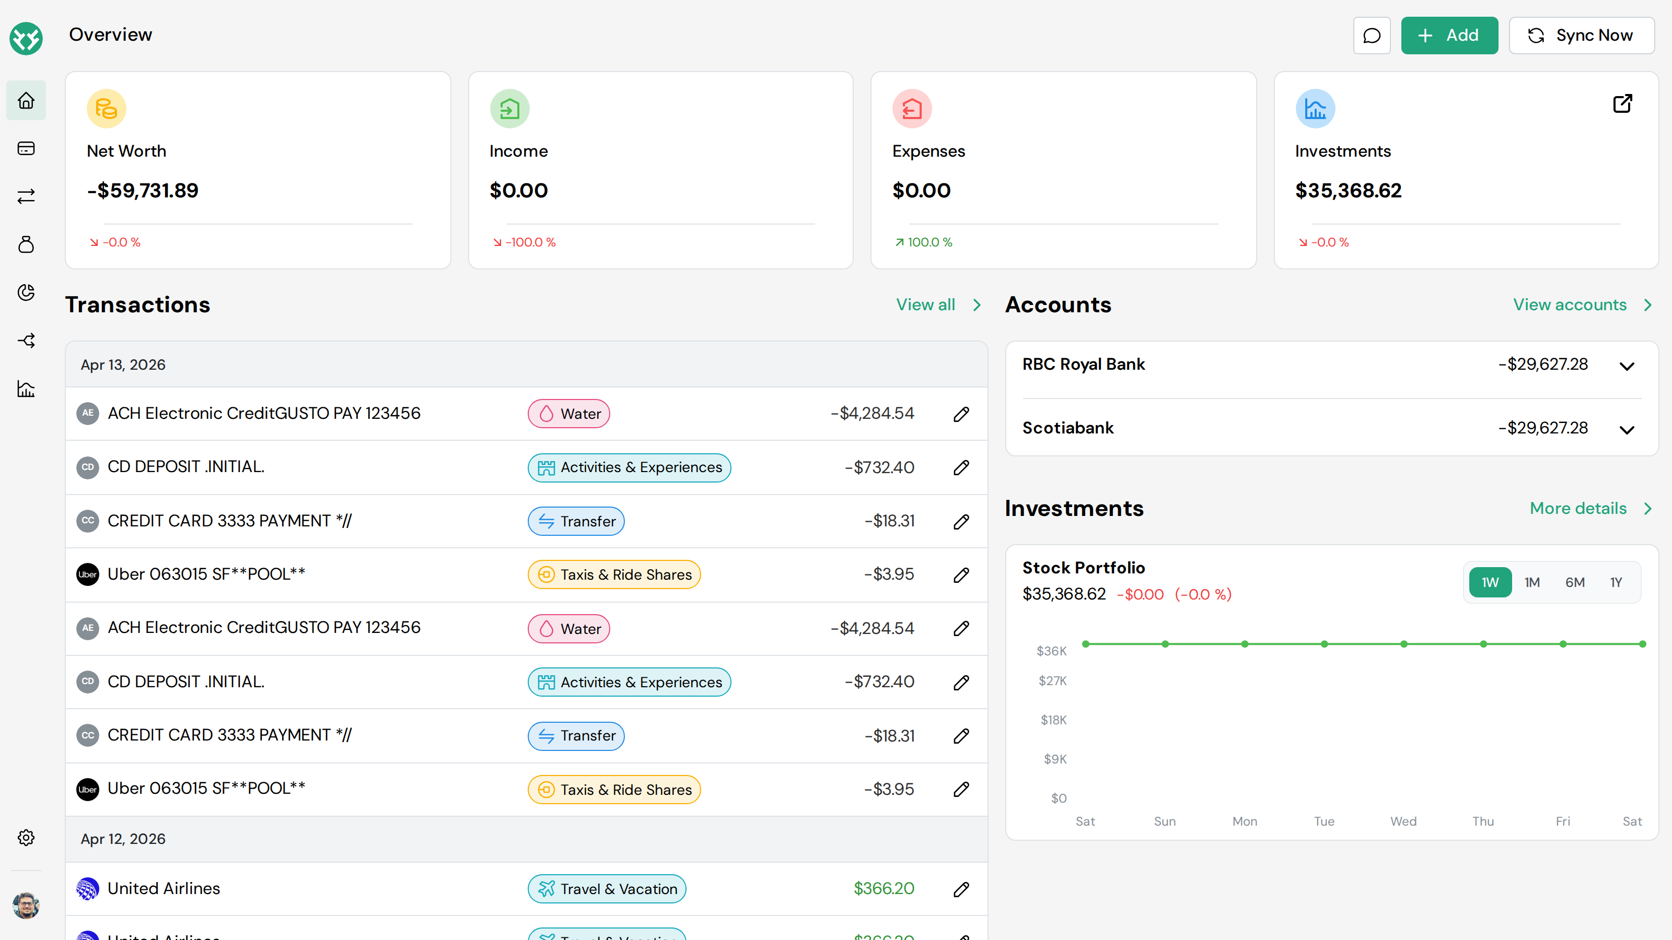Edit the United Airlines $366.20 transaction
This screenshot has height=940, width=1672.
[x=961, y=889]
